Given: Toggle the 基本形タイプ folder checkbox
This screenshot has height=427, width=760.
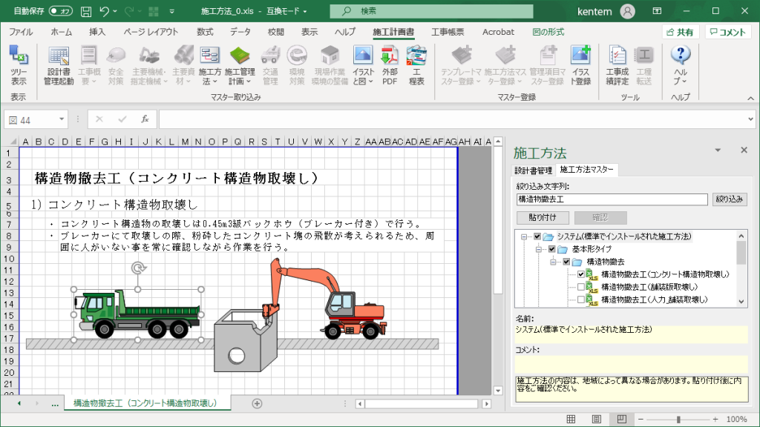Looking at the screenshot, I should click(551, 248).
